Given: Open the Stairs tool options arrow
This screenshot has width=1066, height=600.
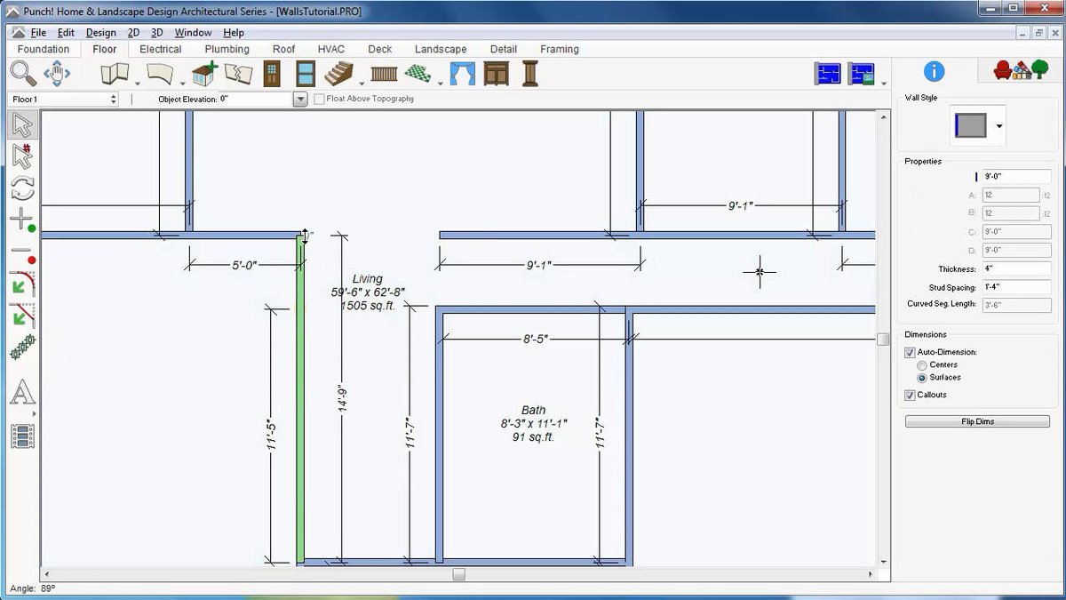Looking at the screenshot, I should [362, 84].
